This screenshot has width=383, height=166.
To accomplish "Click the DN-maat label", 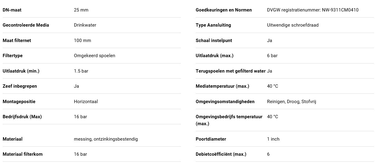I will point(12,10).
